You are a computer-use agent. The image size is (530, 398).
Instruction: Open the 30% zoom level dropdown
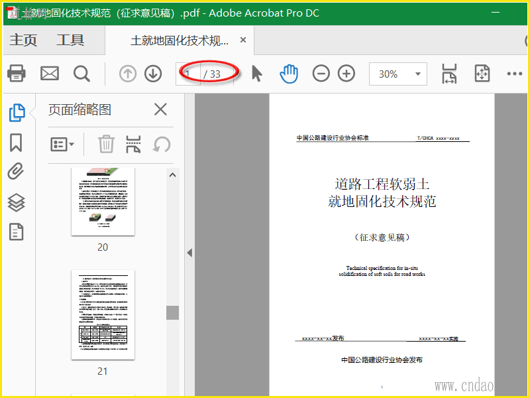point(398,74)
